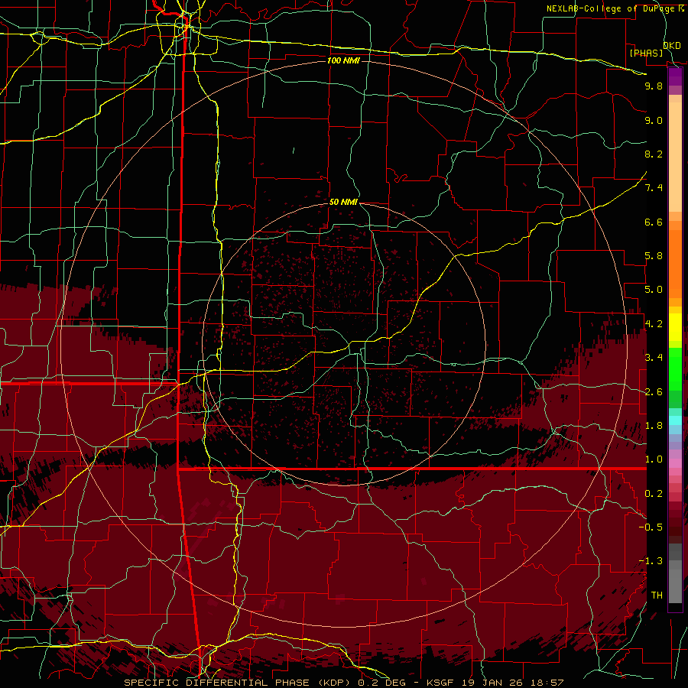Viewport: 688px width, 688px height.
Task: Click the 5.8 scale value
Action: tap(654, 256)
